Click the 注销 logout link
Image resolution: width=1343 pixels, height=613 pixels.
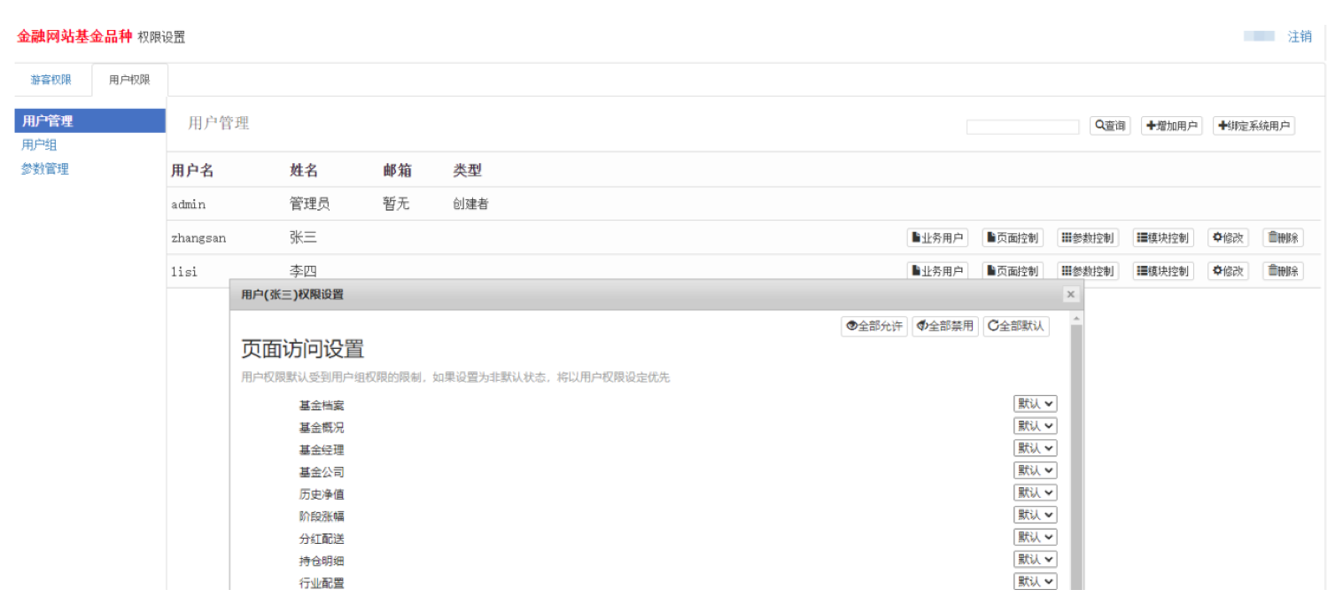[1300, 36]
